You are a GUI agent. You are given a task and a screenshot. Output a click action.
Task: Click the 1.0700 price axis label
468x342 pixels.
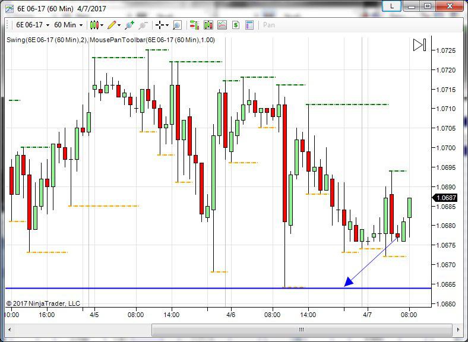click(446, 148)
